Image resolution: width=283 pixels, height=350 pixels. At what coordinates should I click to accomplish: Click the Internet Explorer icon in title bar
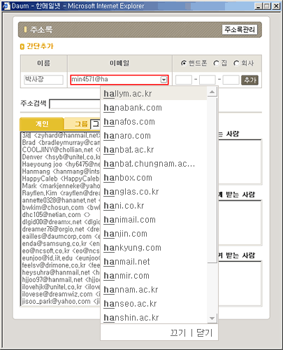tap(6, 6)
